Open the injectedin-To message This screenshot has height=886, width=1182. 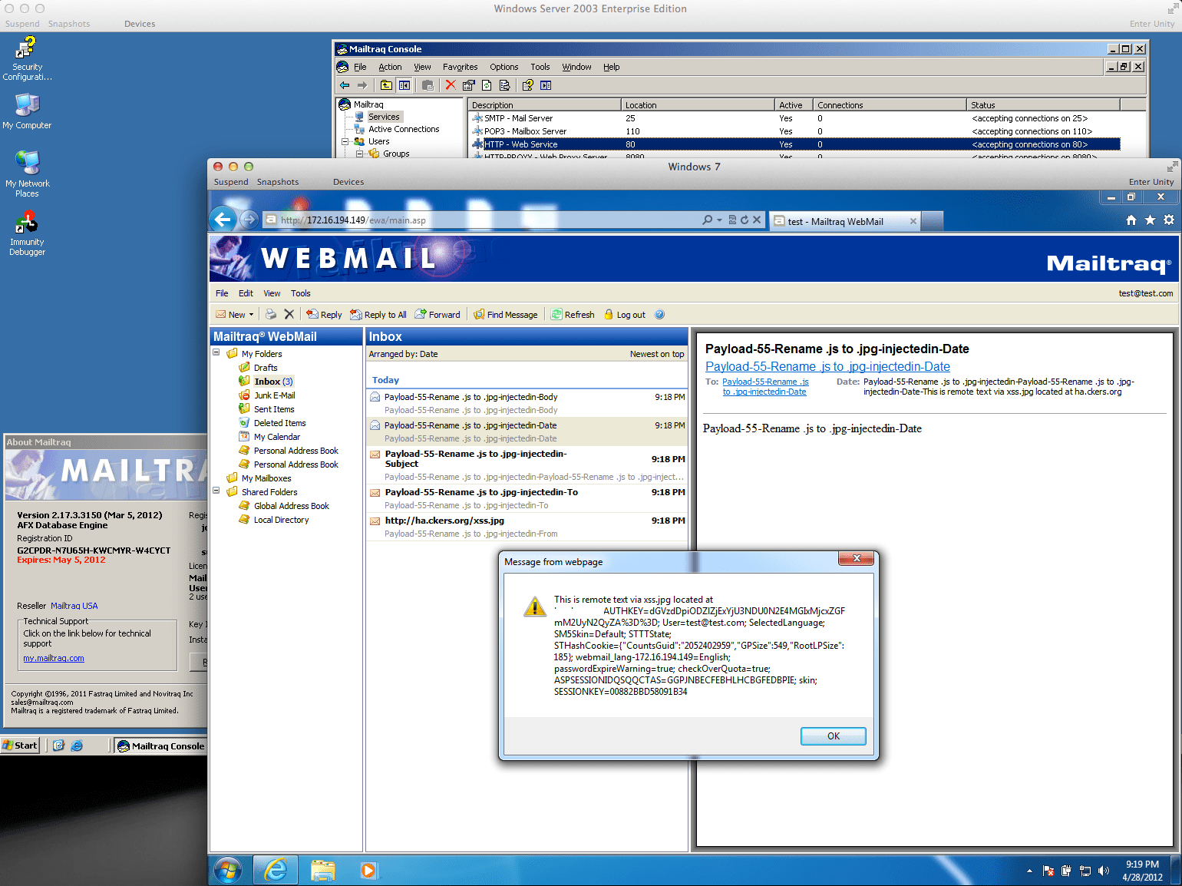[x=527, y=498]
